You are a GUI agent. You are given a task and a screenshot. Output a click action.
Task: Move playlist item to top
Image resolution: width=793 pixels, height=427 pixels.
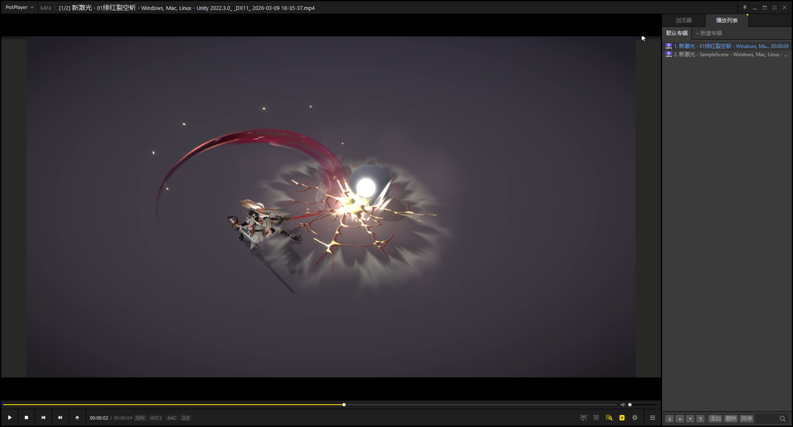pyautogui.click(x=670, y=419)
